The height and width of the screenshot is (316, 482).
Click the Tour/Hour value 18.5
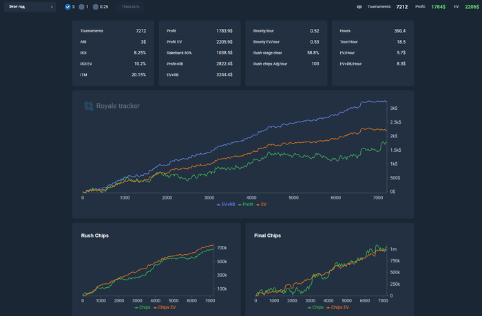pos(401,42)
